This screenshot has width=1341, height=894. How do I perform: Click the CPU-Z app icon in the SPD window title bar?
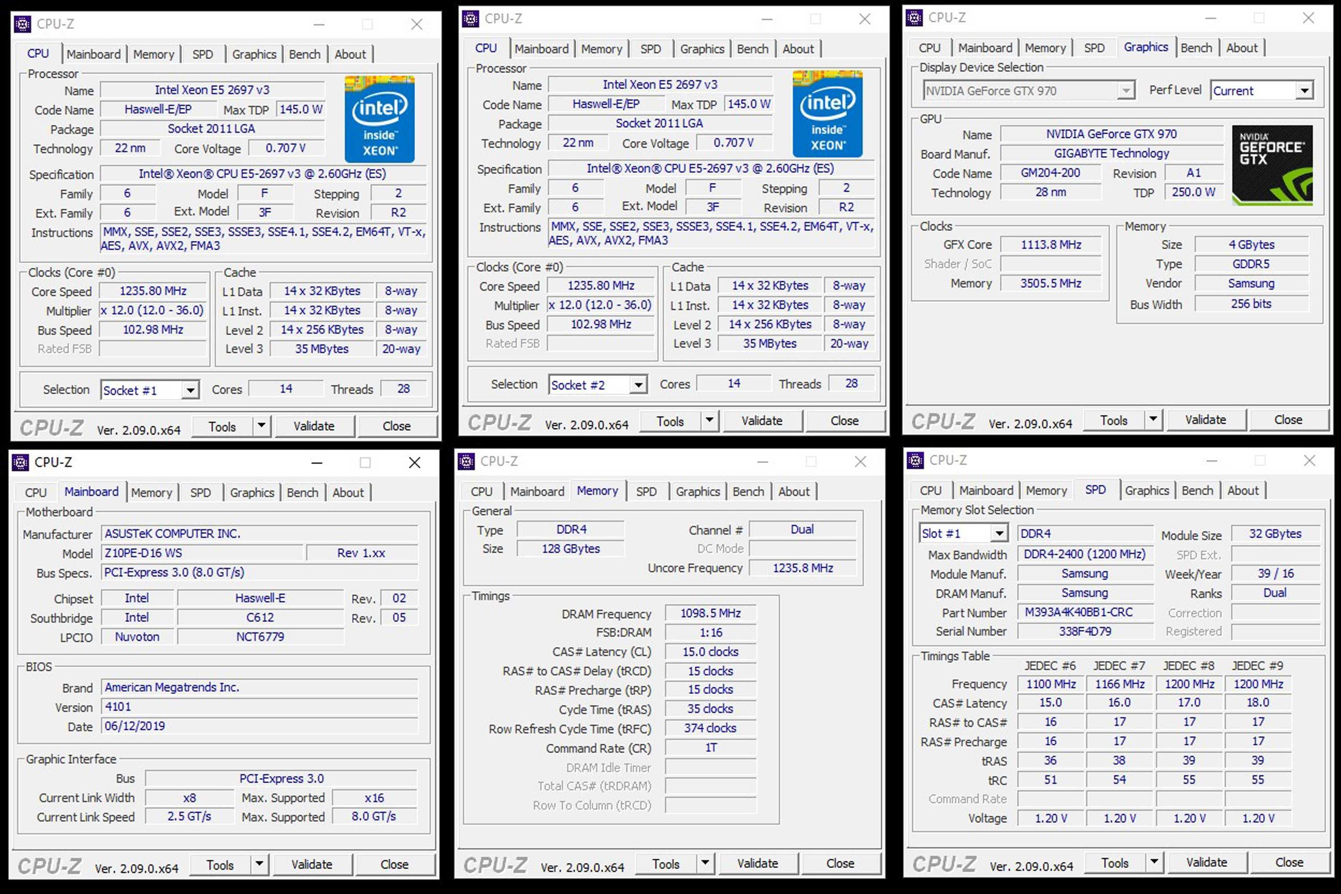pyautogui.click(x=915, y=460)
